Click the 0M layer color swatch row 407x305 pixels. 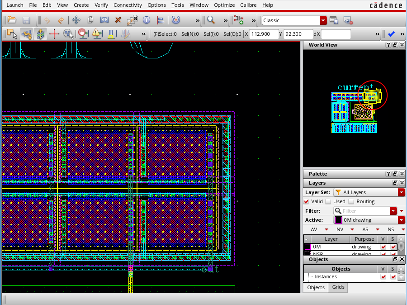point(308,247)
